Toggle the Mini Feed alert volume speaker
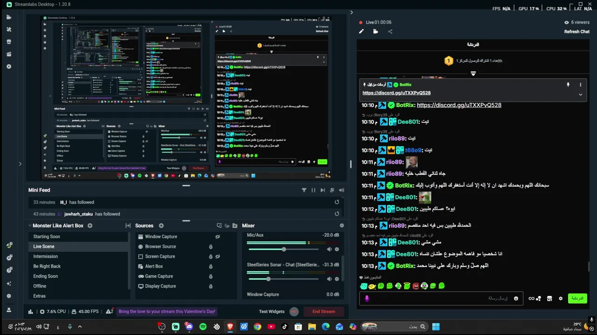597x335 pixels. coord(341,190)
